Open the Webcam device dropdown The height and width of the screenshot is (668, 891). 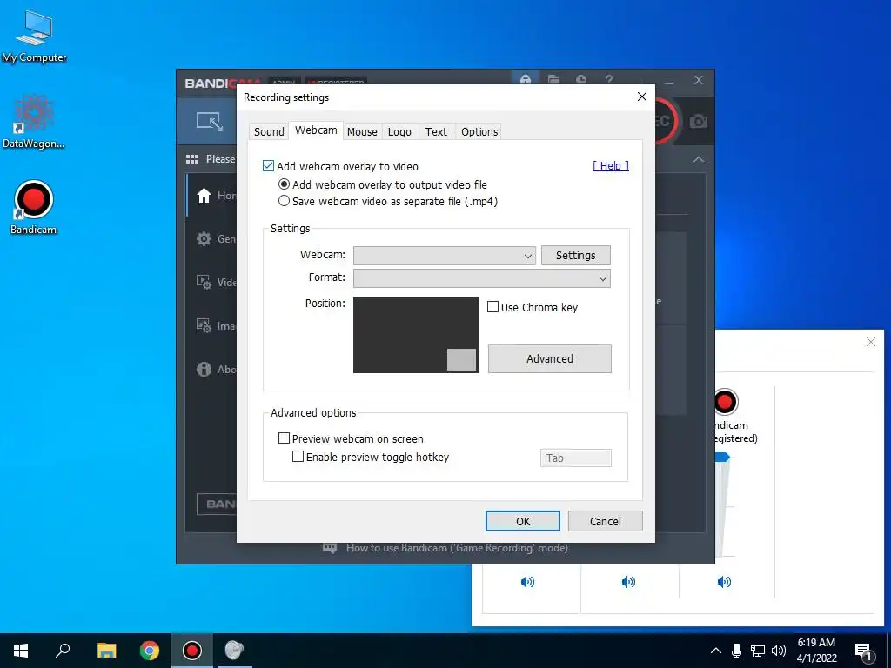[445, 256]
